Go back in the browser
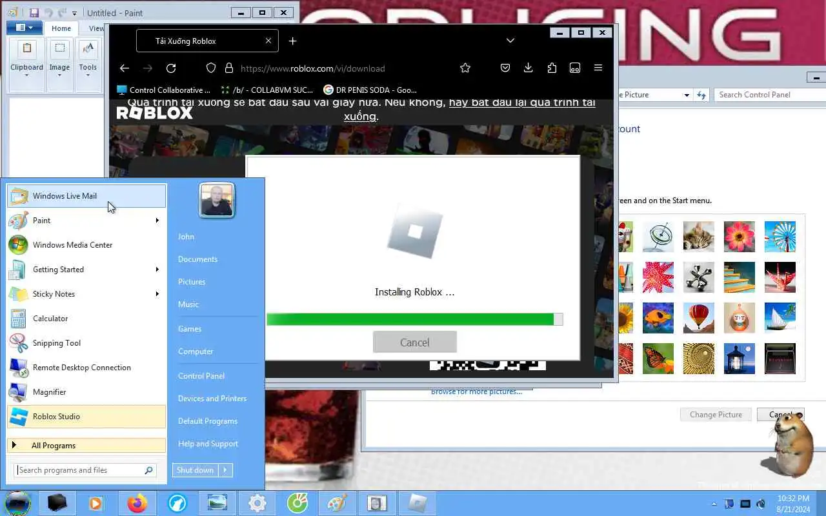 tap(125, 68)
